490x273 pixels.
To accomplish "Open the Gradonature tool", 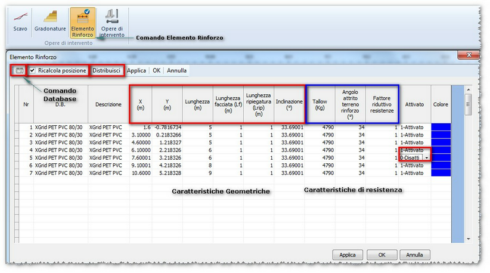I will [50, 22].
